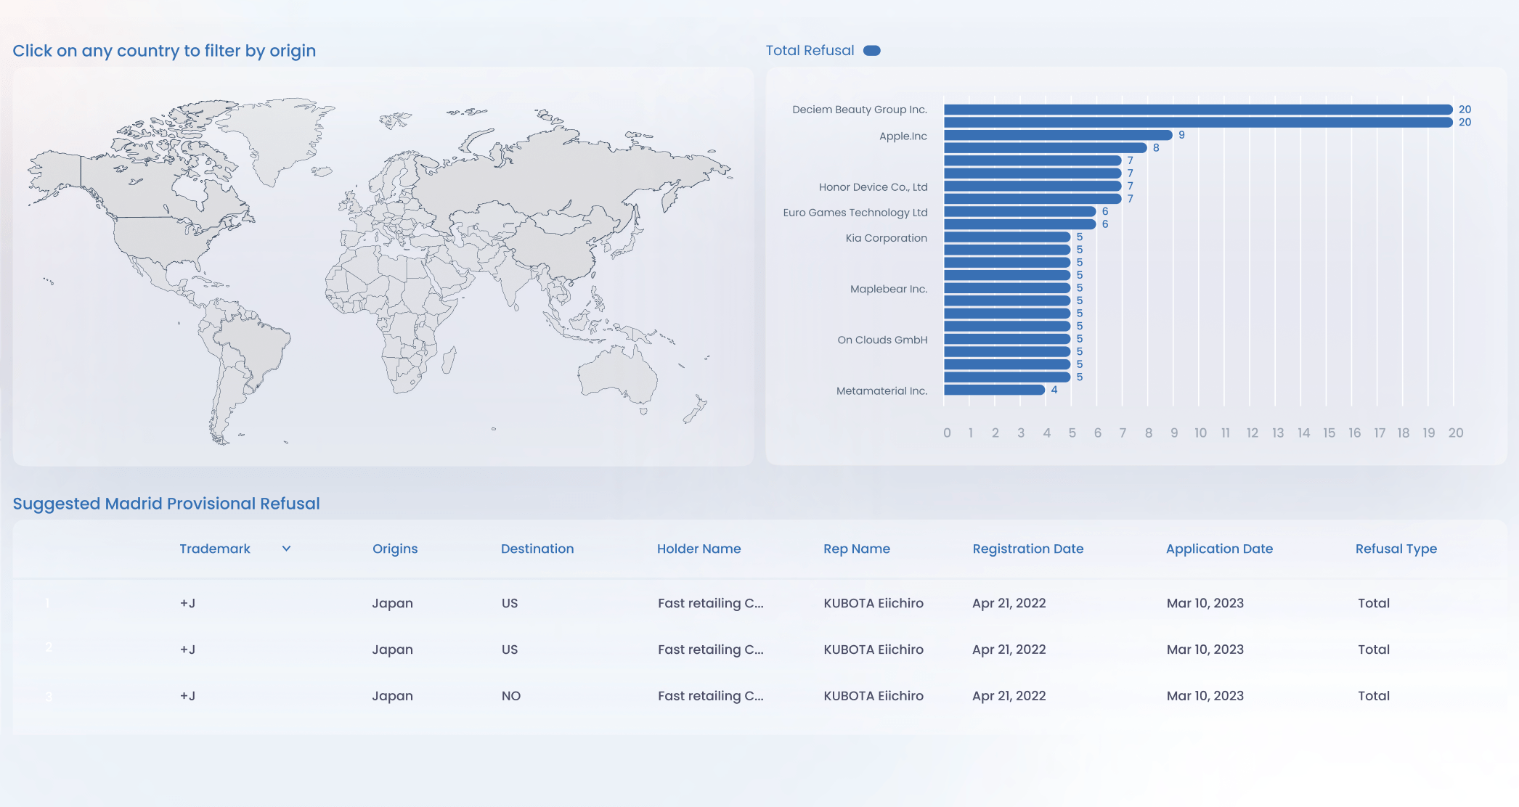Sort table by Destination column header

point(537,549)
